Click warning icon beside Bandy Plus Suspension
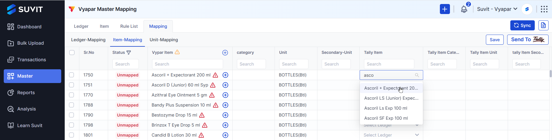The width and height of the screenshot is (552, 140). coord(216,105)
